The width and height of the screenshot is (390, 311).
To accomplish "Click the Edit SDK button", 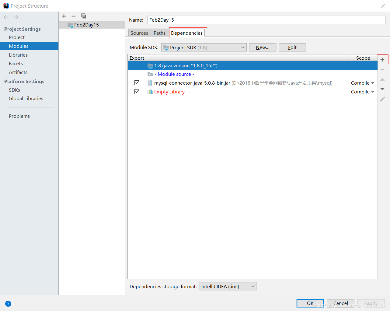I will coord(292,47).
